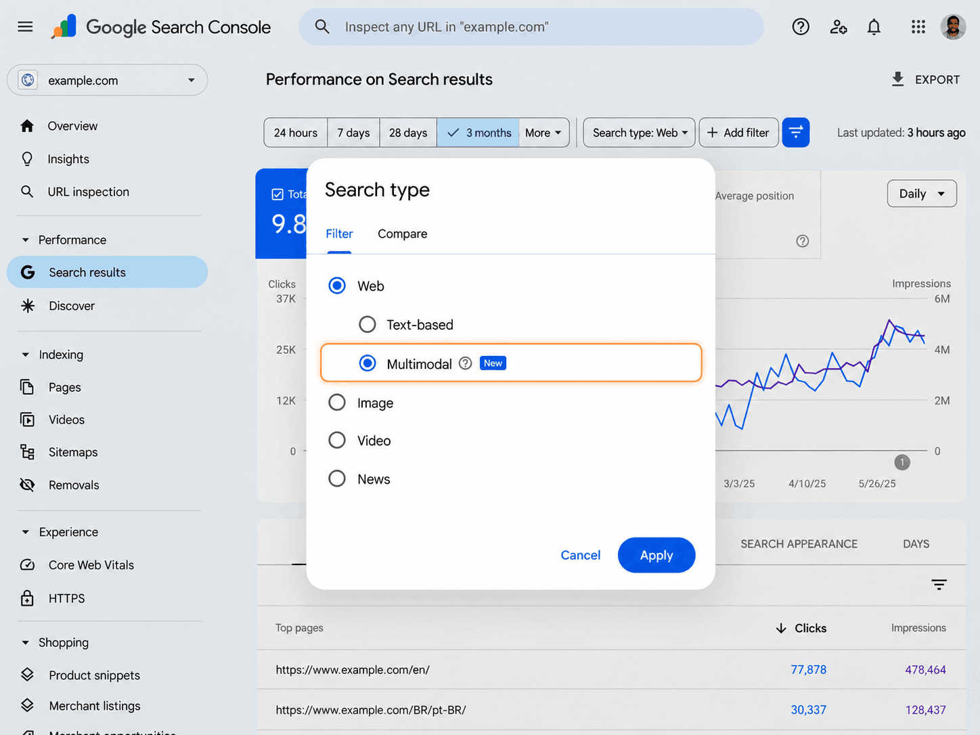The width and height of the screenshot is (980, 735).
Task: Go to Overview in the sidebar
Action: tap(72, 126)
